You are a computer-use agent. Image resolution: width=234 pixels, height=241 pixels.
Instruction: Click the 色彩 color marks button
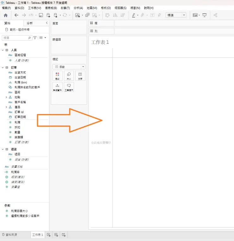57,76
